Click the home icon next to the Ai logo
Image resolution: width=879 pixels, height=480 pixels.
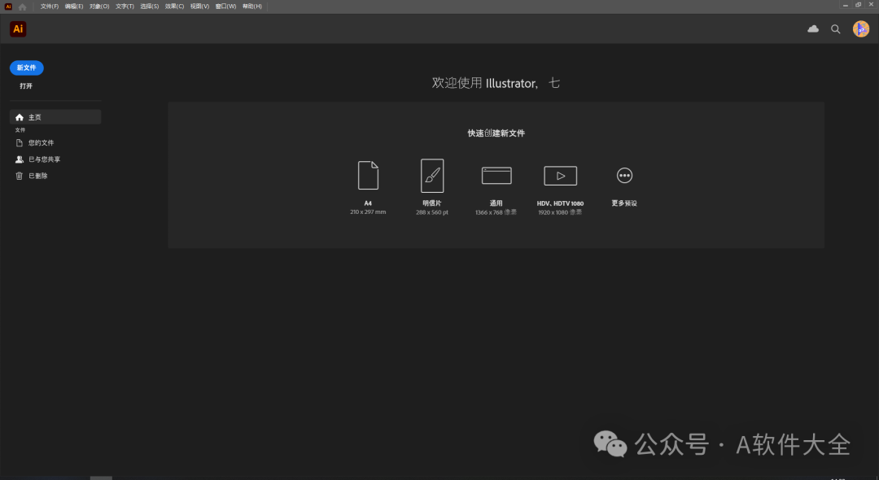(22, 6)
